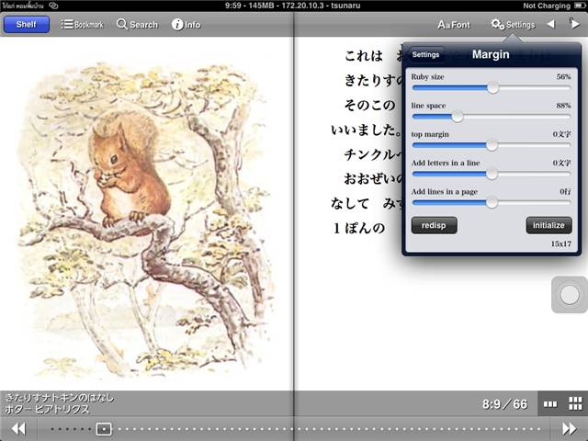Adjust the Add letters in a line slider
This screenshot has width=588, height=441.
pyautogui.click(x=492, y=174)
